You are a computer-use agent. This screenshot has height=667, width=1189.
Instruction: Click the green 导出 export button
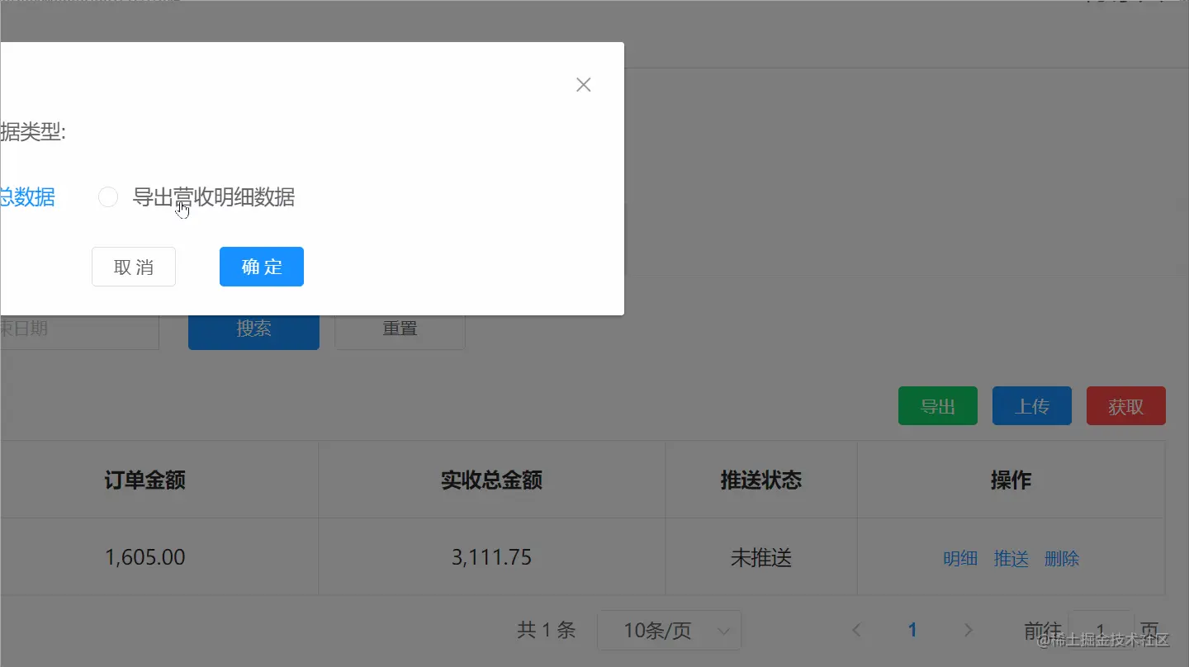(937, 405)
